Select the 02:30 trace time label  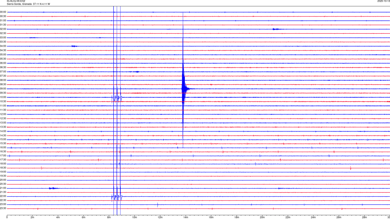(x=3, y=33)
